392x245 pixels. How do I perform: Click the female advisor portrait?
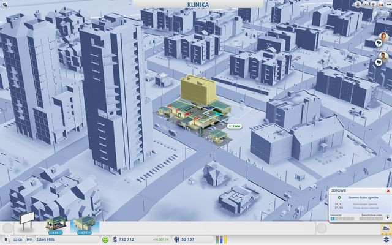pyautogui.click(x=383, y=37)
